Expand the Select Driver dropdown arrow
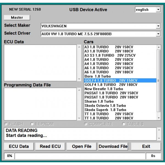This screenshot has width=165, height=165. point(158,34)
